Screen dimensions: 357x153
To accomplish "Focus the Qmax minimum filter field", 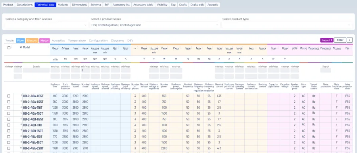I will 55,70.
